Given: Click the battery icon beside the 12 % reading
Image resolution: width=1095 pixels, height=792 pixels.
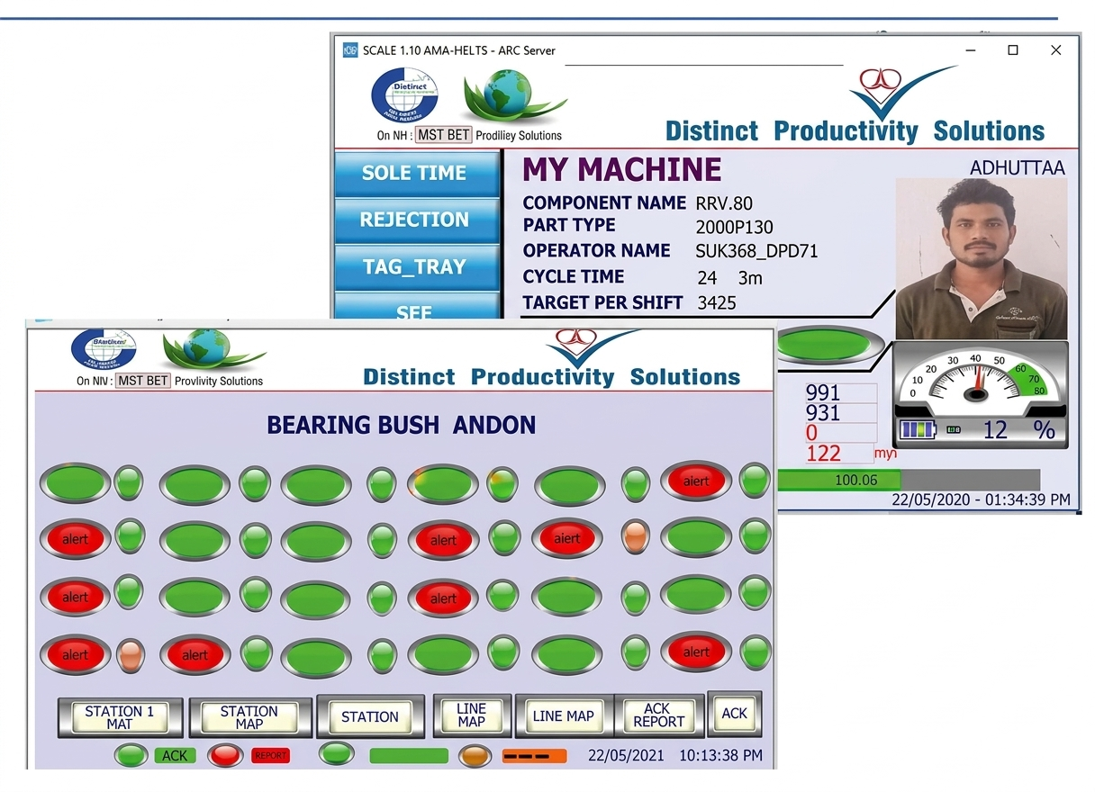Looking at the screenshot, I should 918,430.
